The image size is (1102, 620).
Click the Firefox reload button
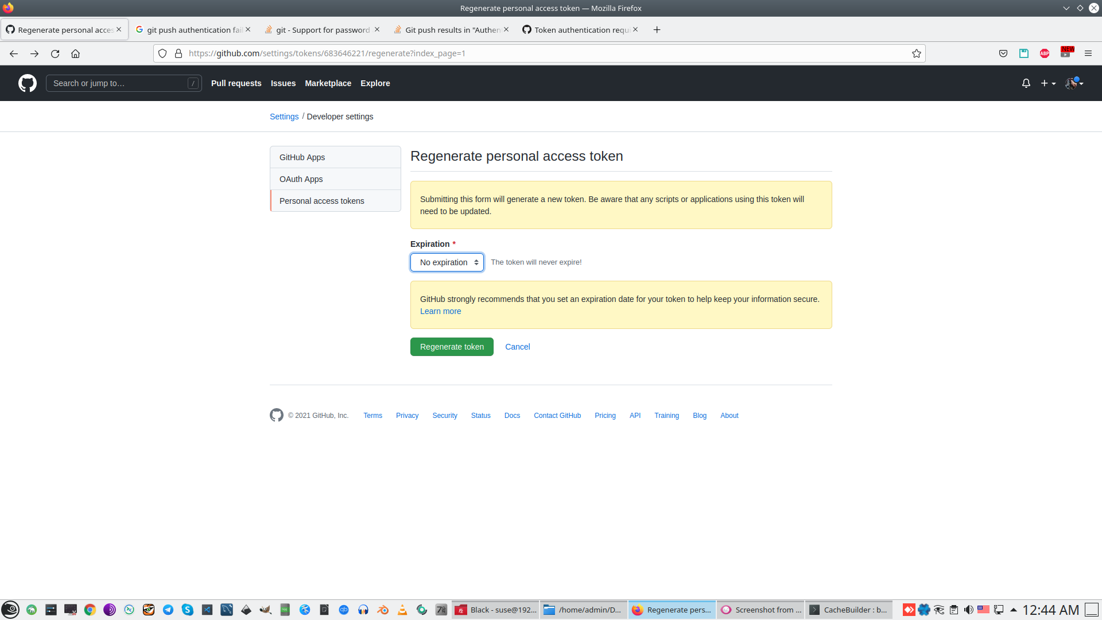(55, 53)
